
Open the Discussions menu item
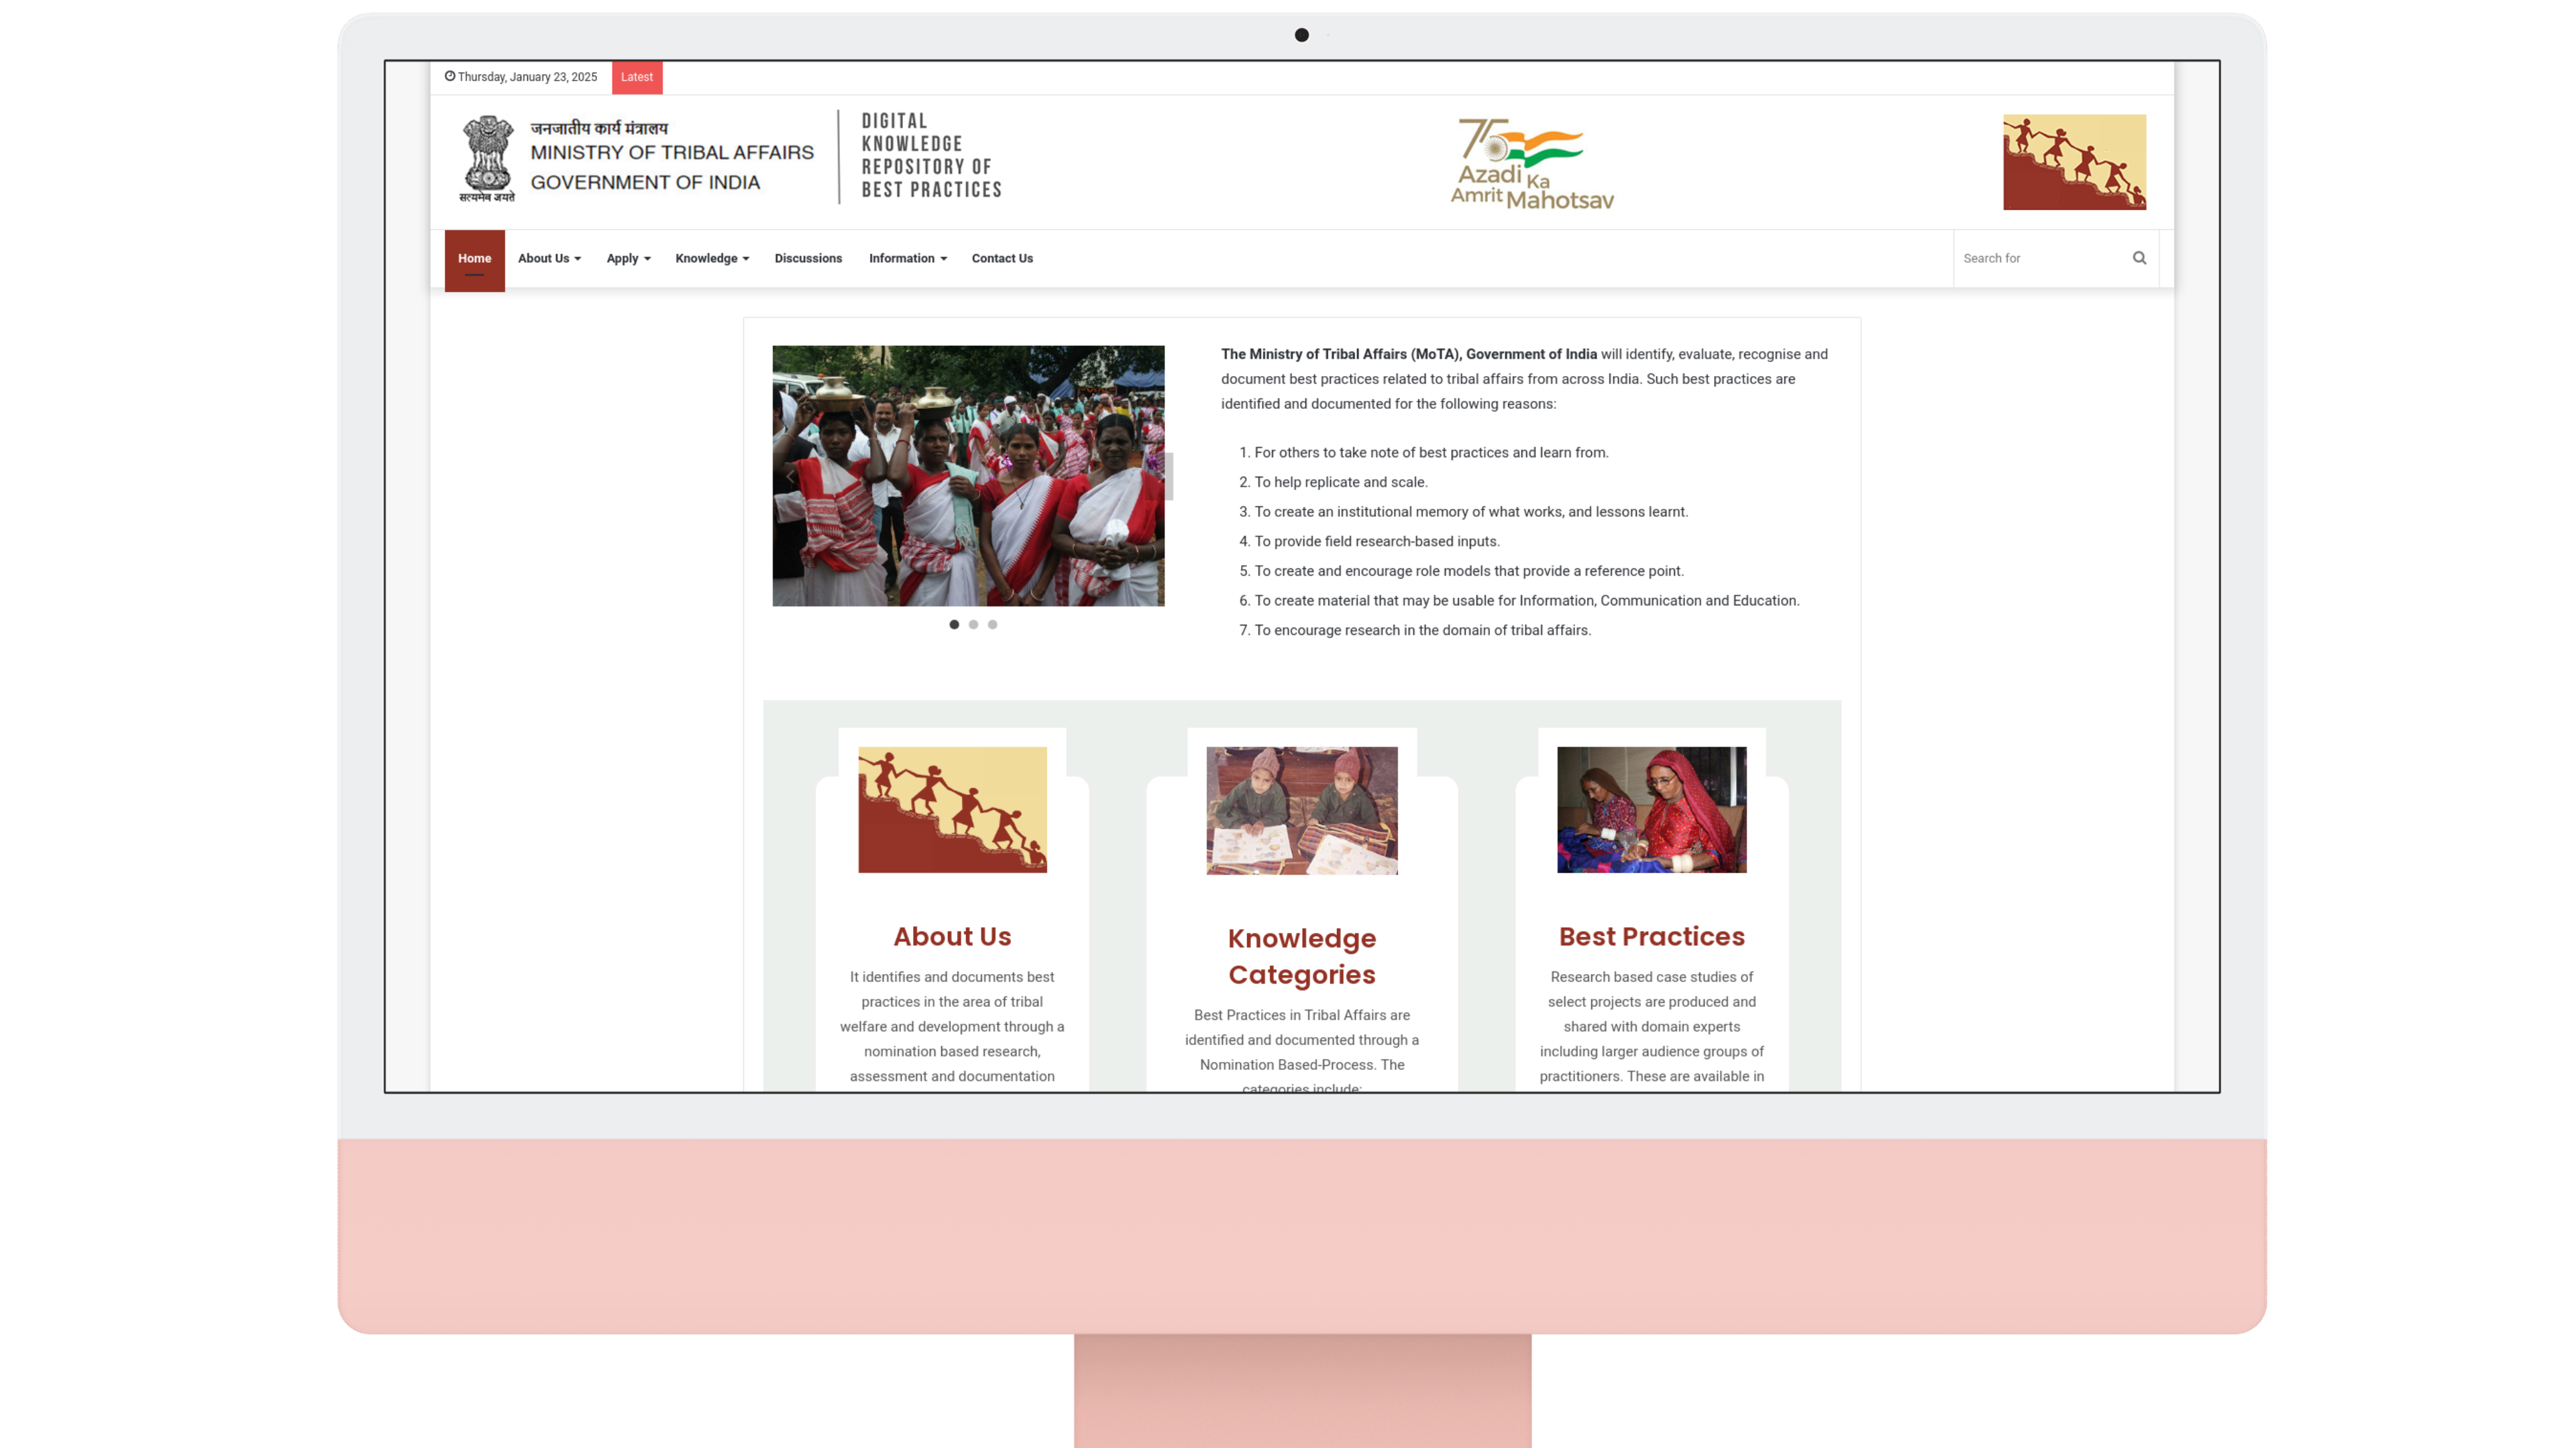(808, 258)
